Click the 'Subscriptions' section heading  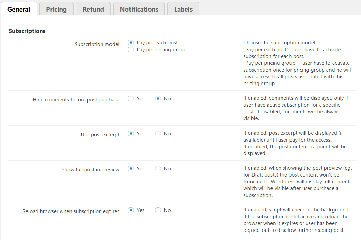coord(27,31)
